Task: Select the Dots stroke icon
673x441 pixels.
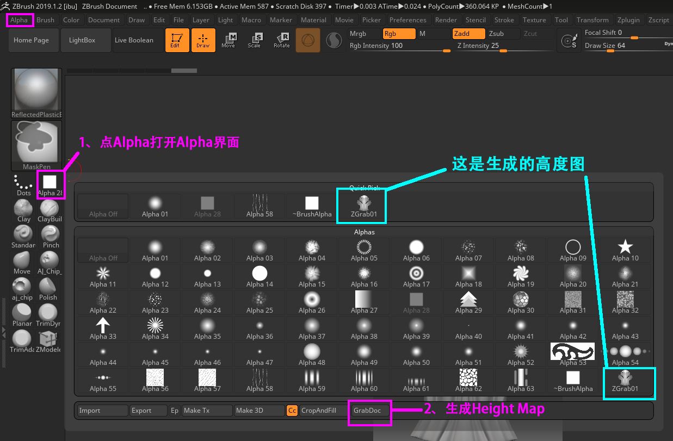Action: pyautogui.click(x=23, y=185)
